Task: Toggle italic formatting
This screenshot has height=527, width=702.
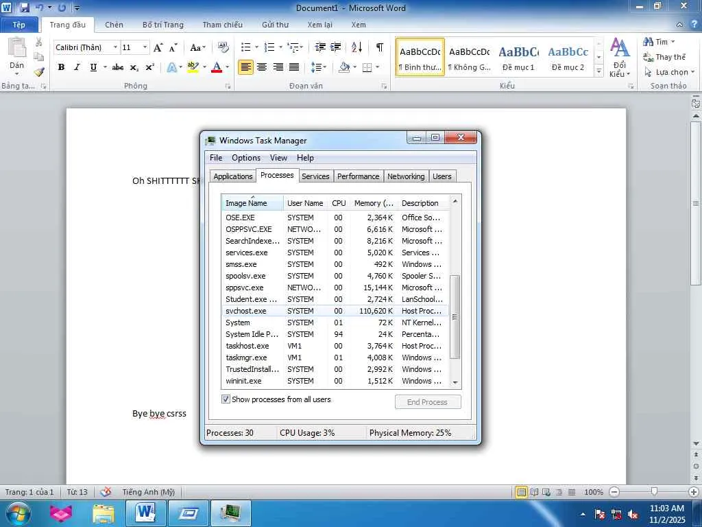Action: click(x=77, y=67)
